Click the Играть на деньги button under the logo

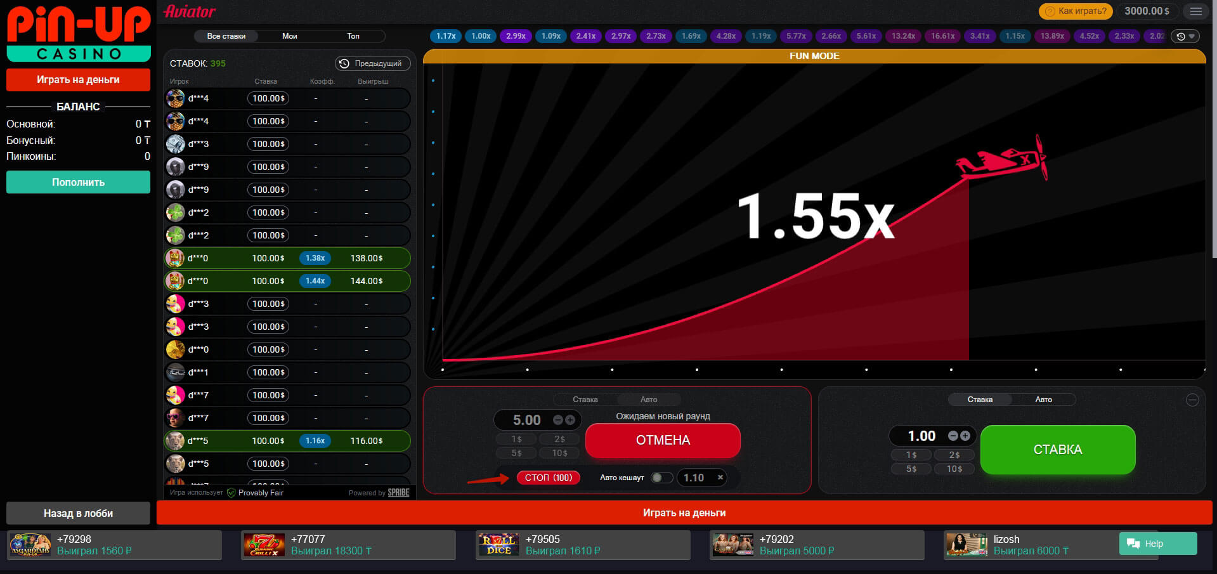pyautogui.click(x=78, y=80)
